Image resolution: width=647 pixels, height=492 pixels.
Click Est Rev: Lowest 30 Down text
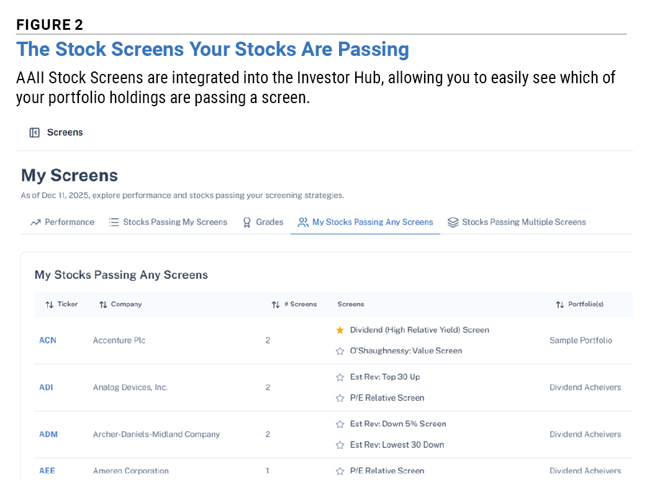397,445
